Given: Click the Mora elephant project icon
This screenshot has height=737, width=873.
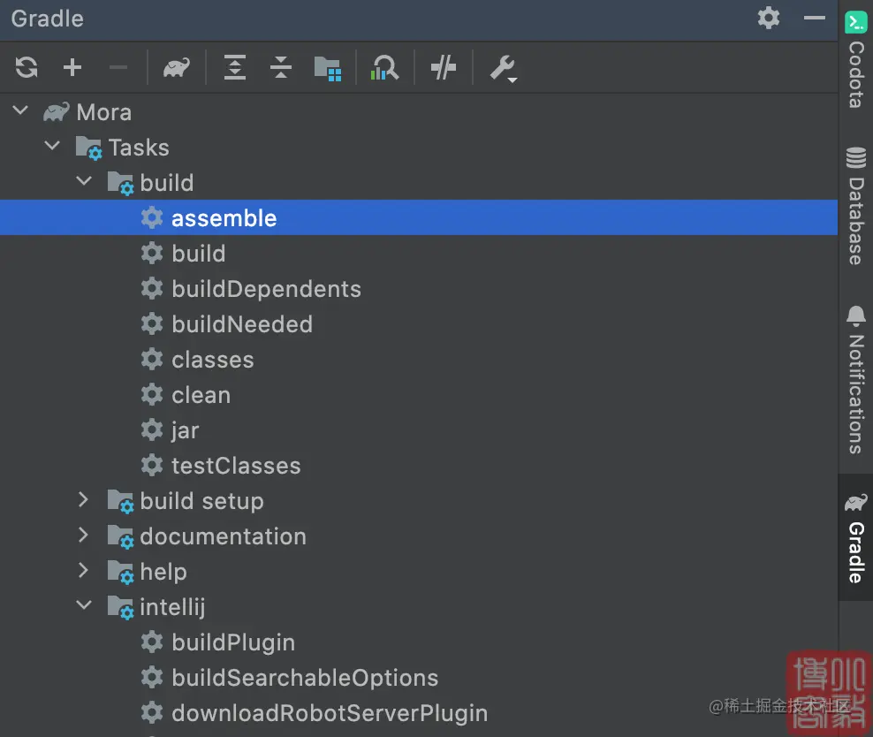Looking at the screenshot, I should tap(57, 112).
